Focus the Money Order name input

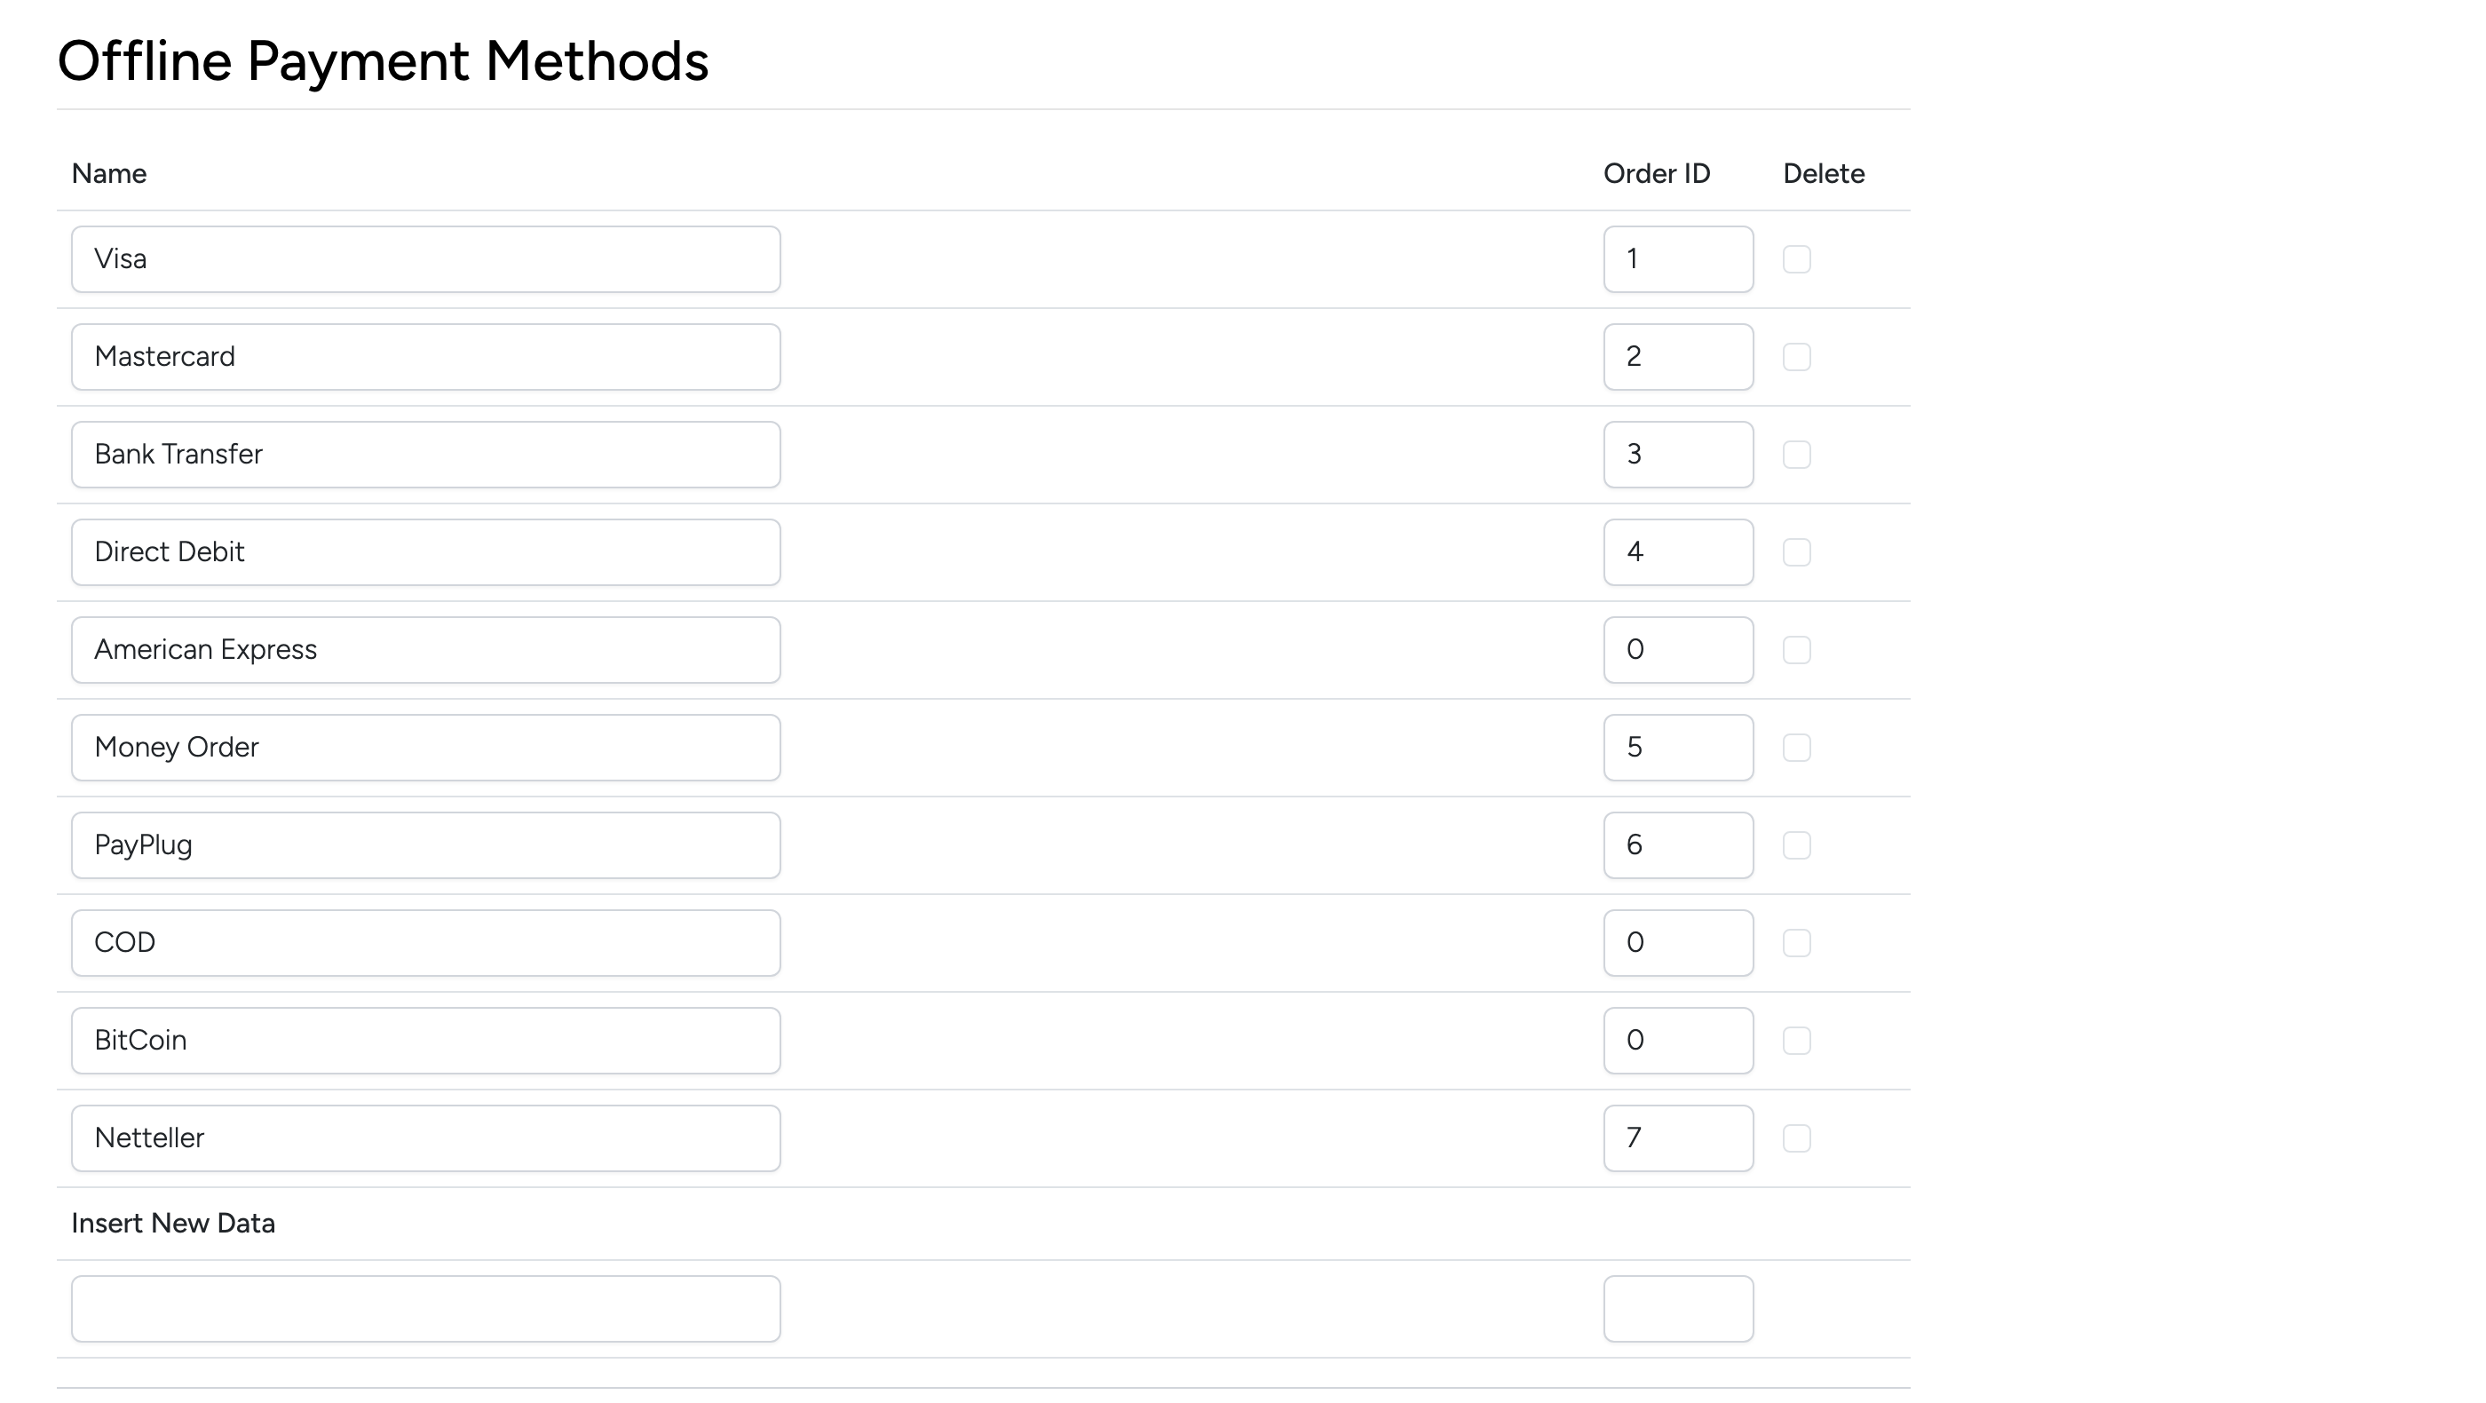425,747
